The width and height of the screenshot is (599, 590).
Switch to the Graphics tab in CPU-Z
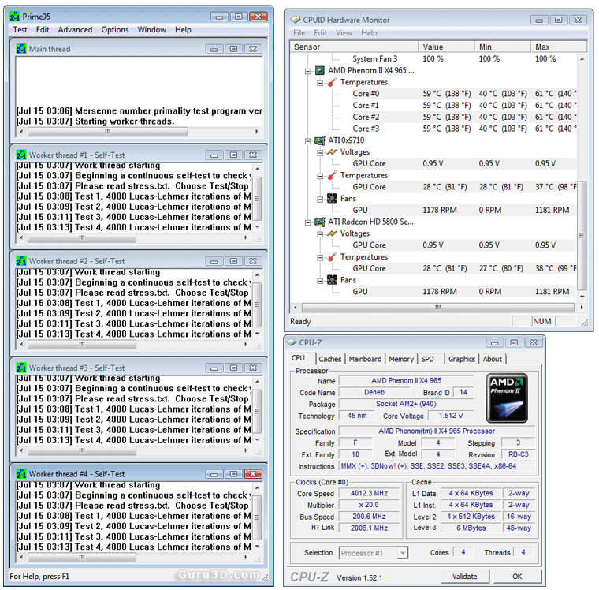[462, 360]
